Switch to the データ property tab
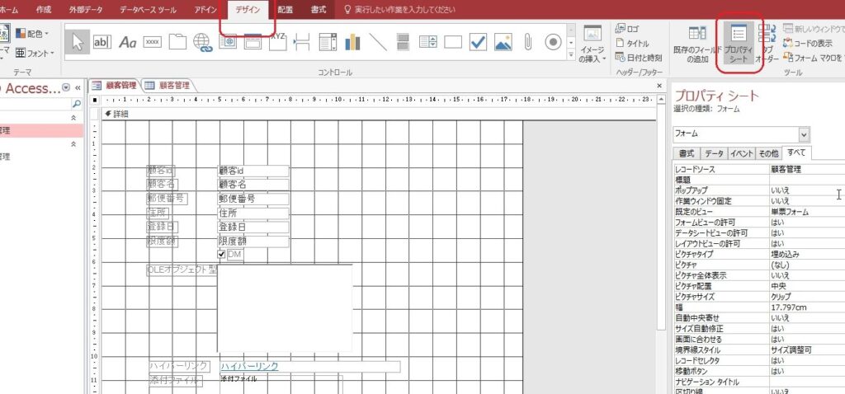The height and width of the screenshot is (394, 845). [x=714, y=153]
